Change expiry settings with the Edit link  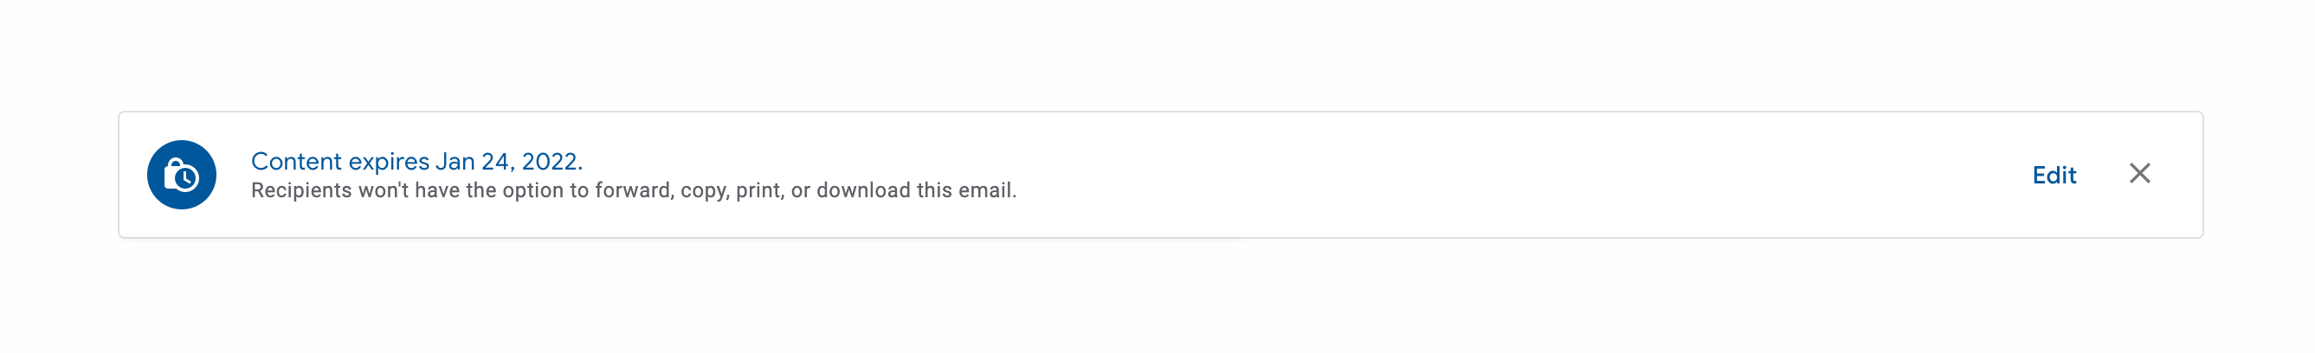[x=2054, y=175]
